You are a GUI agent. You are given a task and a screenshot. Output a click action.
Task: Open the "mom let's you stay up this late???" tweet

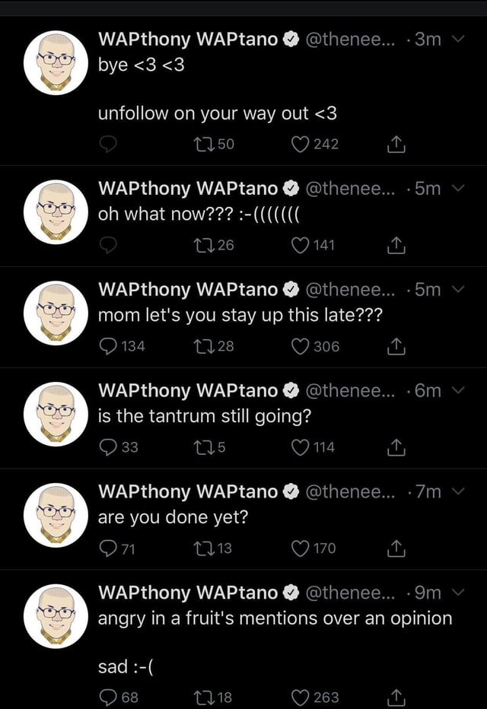pyautogui.click(x=240, y=315)
